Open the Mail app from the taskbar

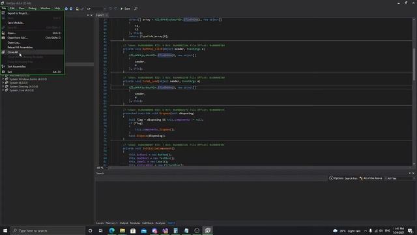143,230
